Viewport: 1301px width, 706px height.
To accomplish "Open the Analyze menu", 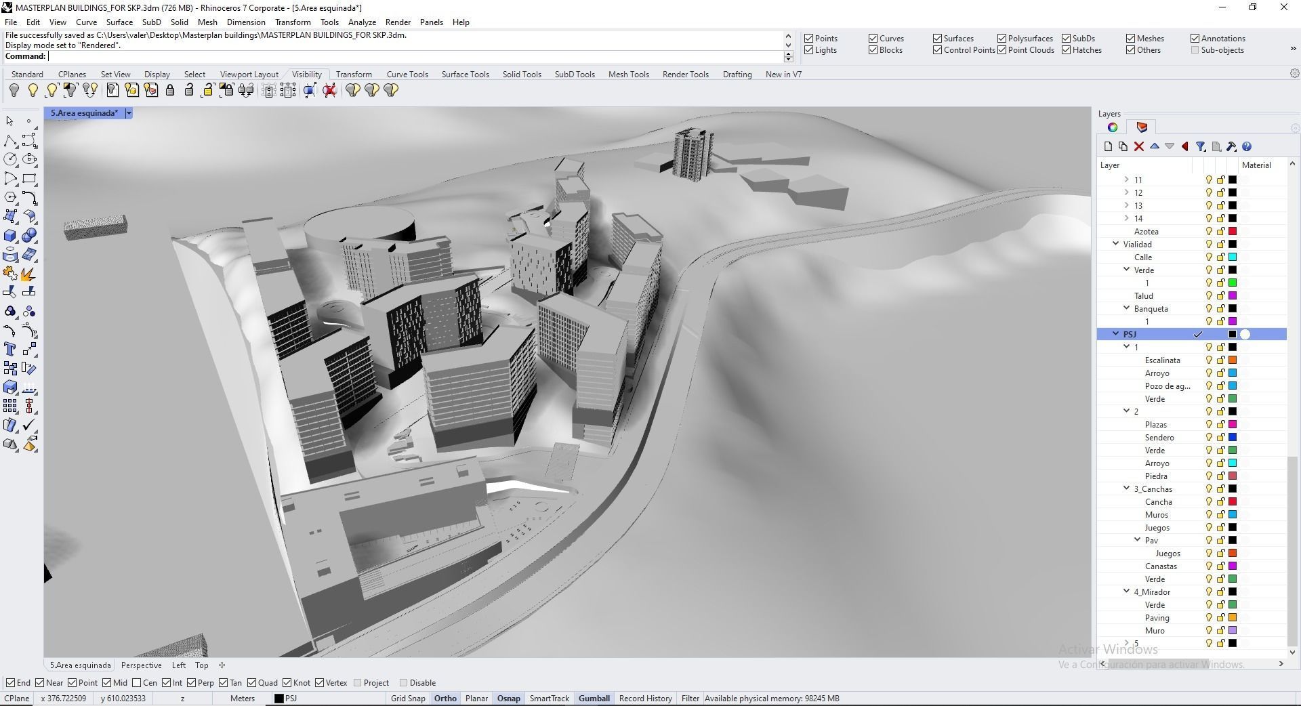I will (x=362, y=22).
